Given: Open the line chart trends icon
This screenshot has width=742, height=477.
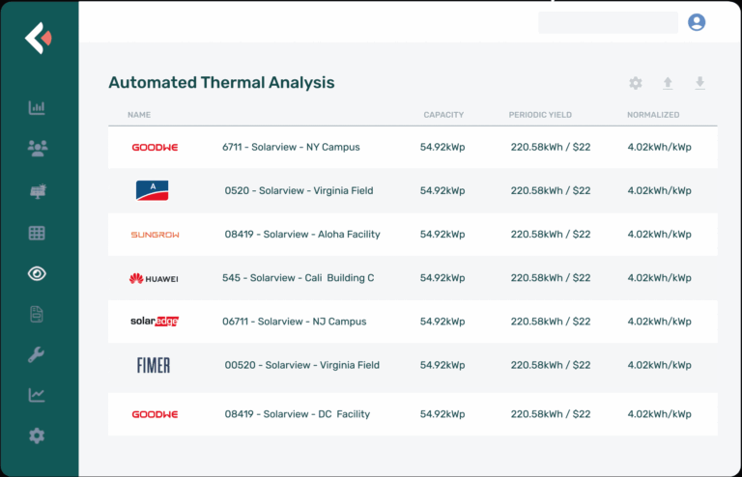Looking at the screenshot, I should [x=37, y=395].
